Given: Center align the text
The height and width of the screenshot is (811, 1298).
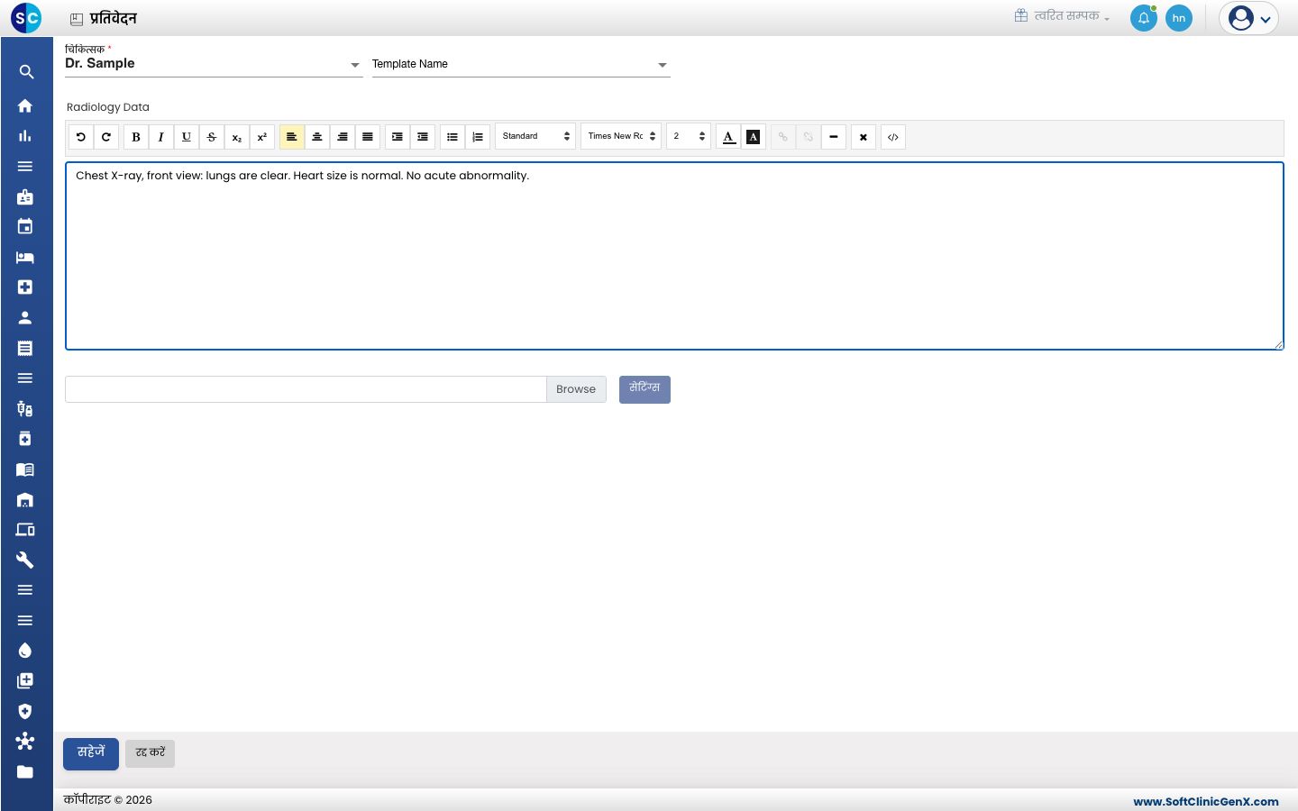Looking at the screenshot, I should pyautogui.click(x=317, y=137).
